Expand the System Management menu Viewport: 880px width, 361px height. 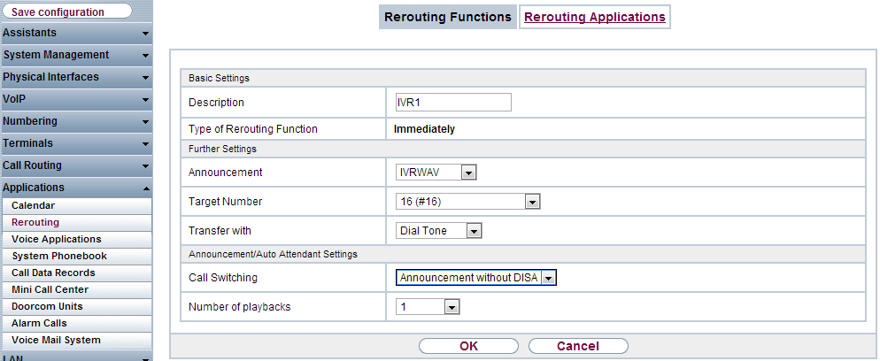click(76, 55)
